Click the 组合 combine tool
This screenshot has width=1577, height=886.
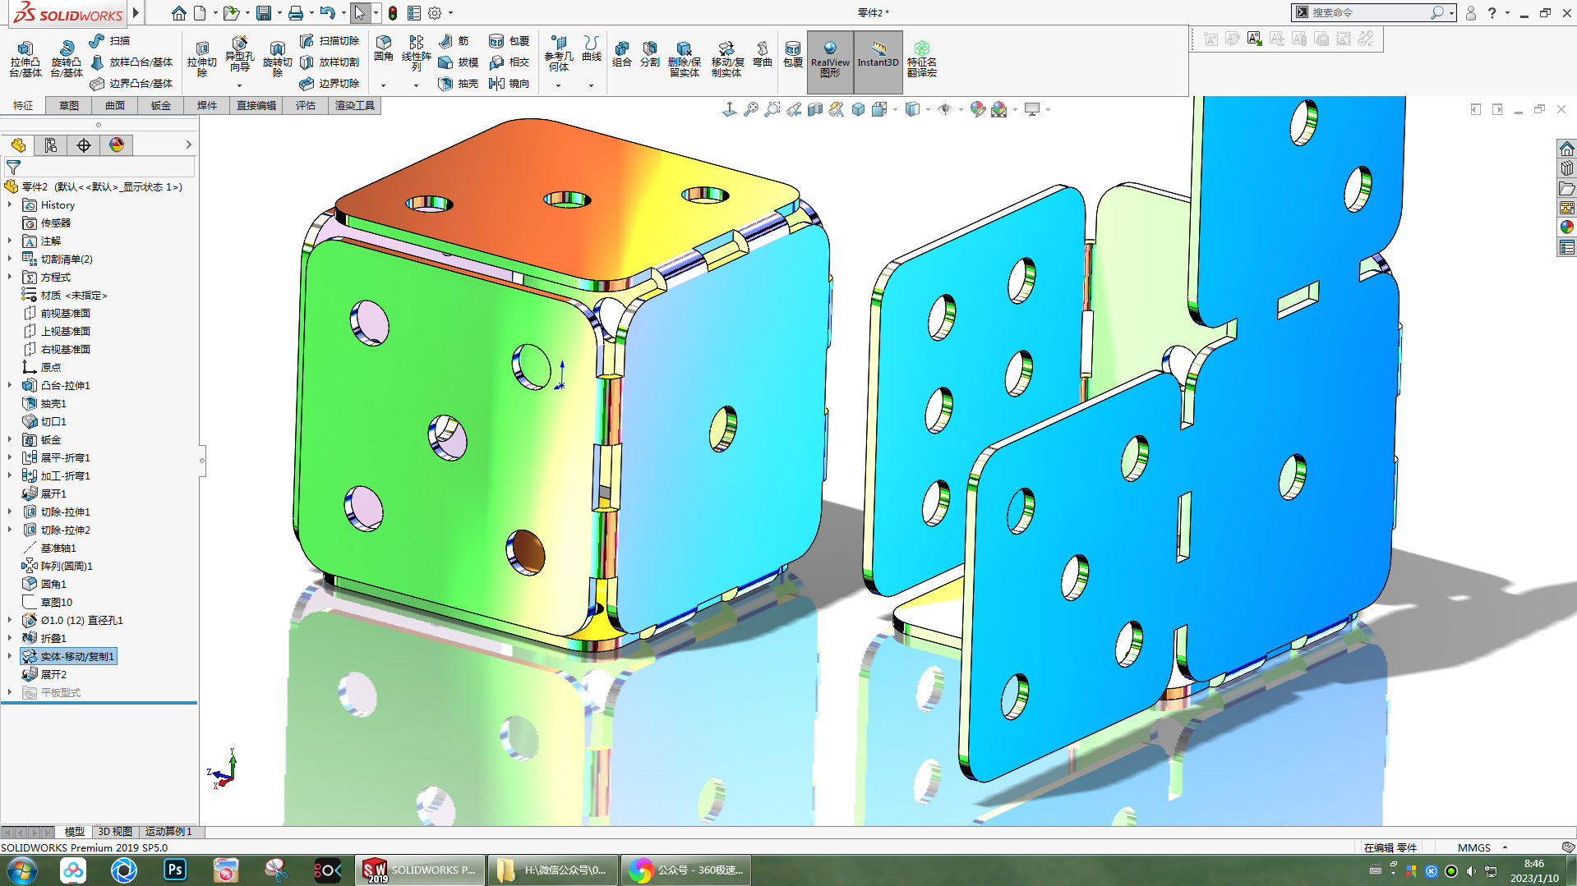[x=622, y=54]
